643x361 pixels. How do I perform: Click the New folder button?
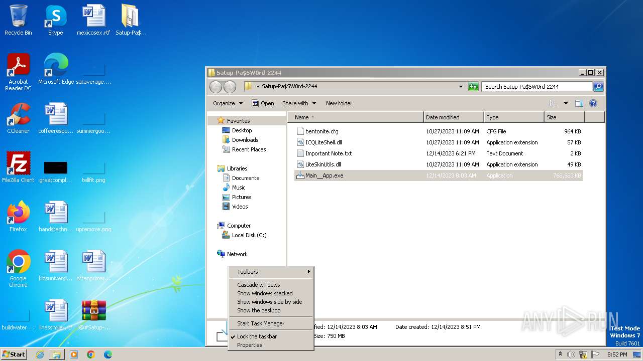coord(339,103)
